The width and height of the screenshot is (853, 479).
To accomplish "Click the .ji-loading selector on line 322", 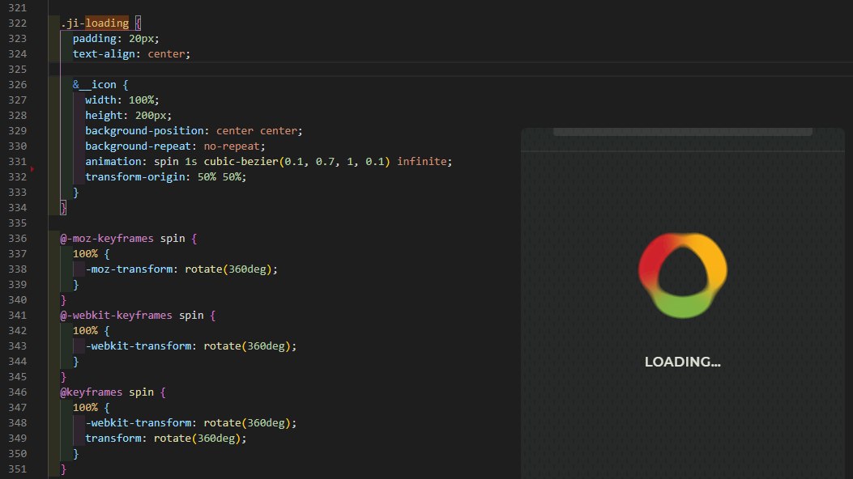I will (x=95, y=23).
